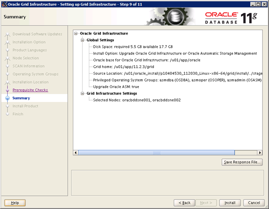The width and height of the screenshot is (269, 209).
Task: Maximize the installer window
Action: click(258, 4)
